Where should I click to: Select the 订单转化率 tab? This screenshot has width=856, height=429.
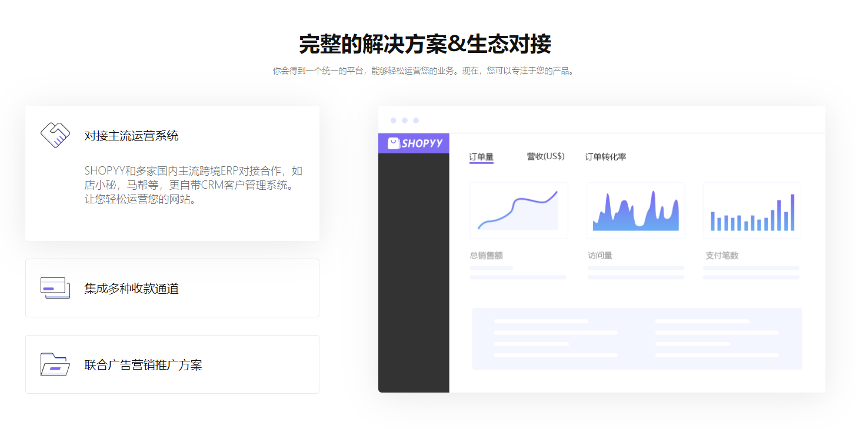tap(607, 157)
